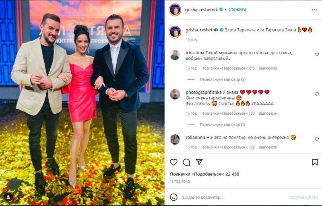The image size is (322, 206).
Task: Like the irbis.irina comment
Action: tap(317, 54)
